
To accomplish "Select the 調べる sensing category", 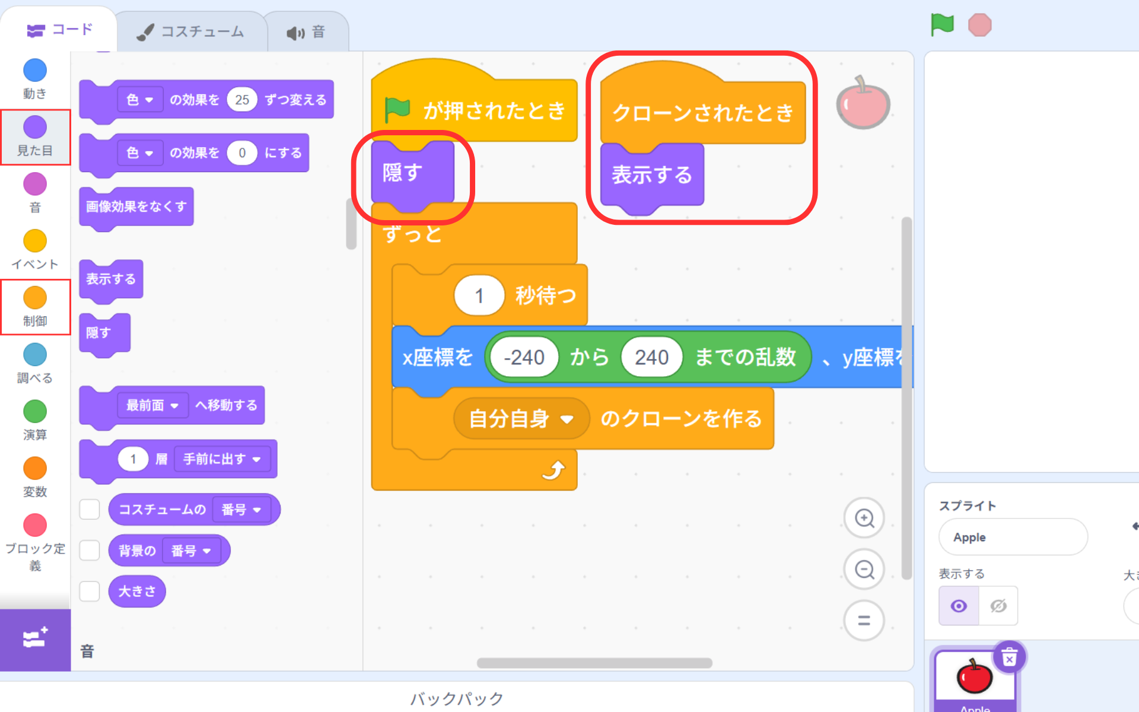I will [x=35, y=363].
